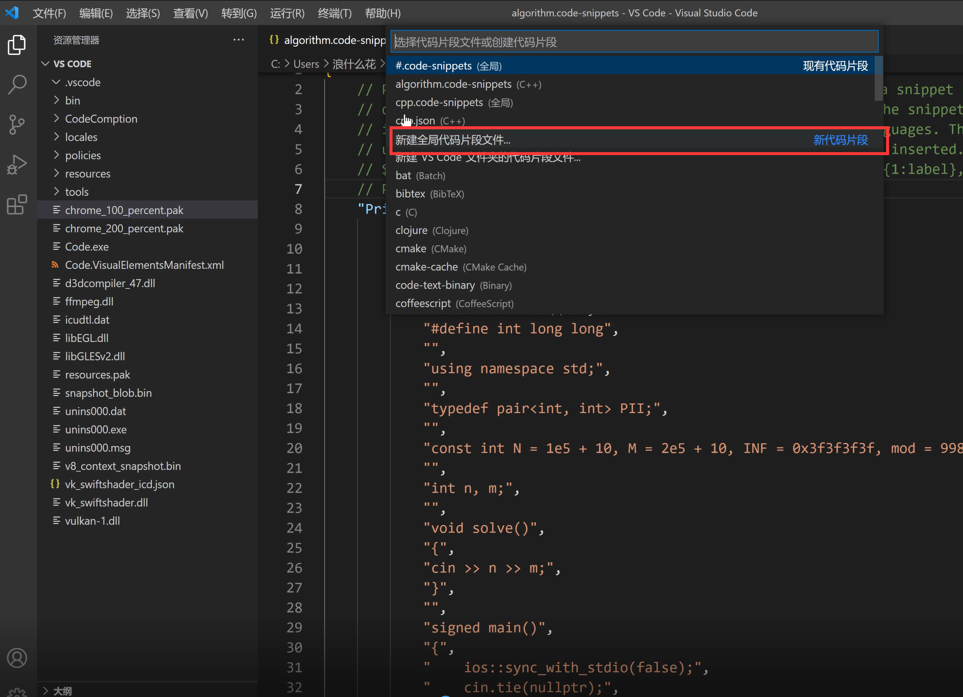Open the 文件(F) menu
963x697 pixels.
[x=49, y=13]
